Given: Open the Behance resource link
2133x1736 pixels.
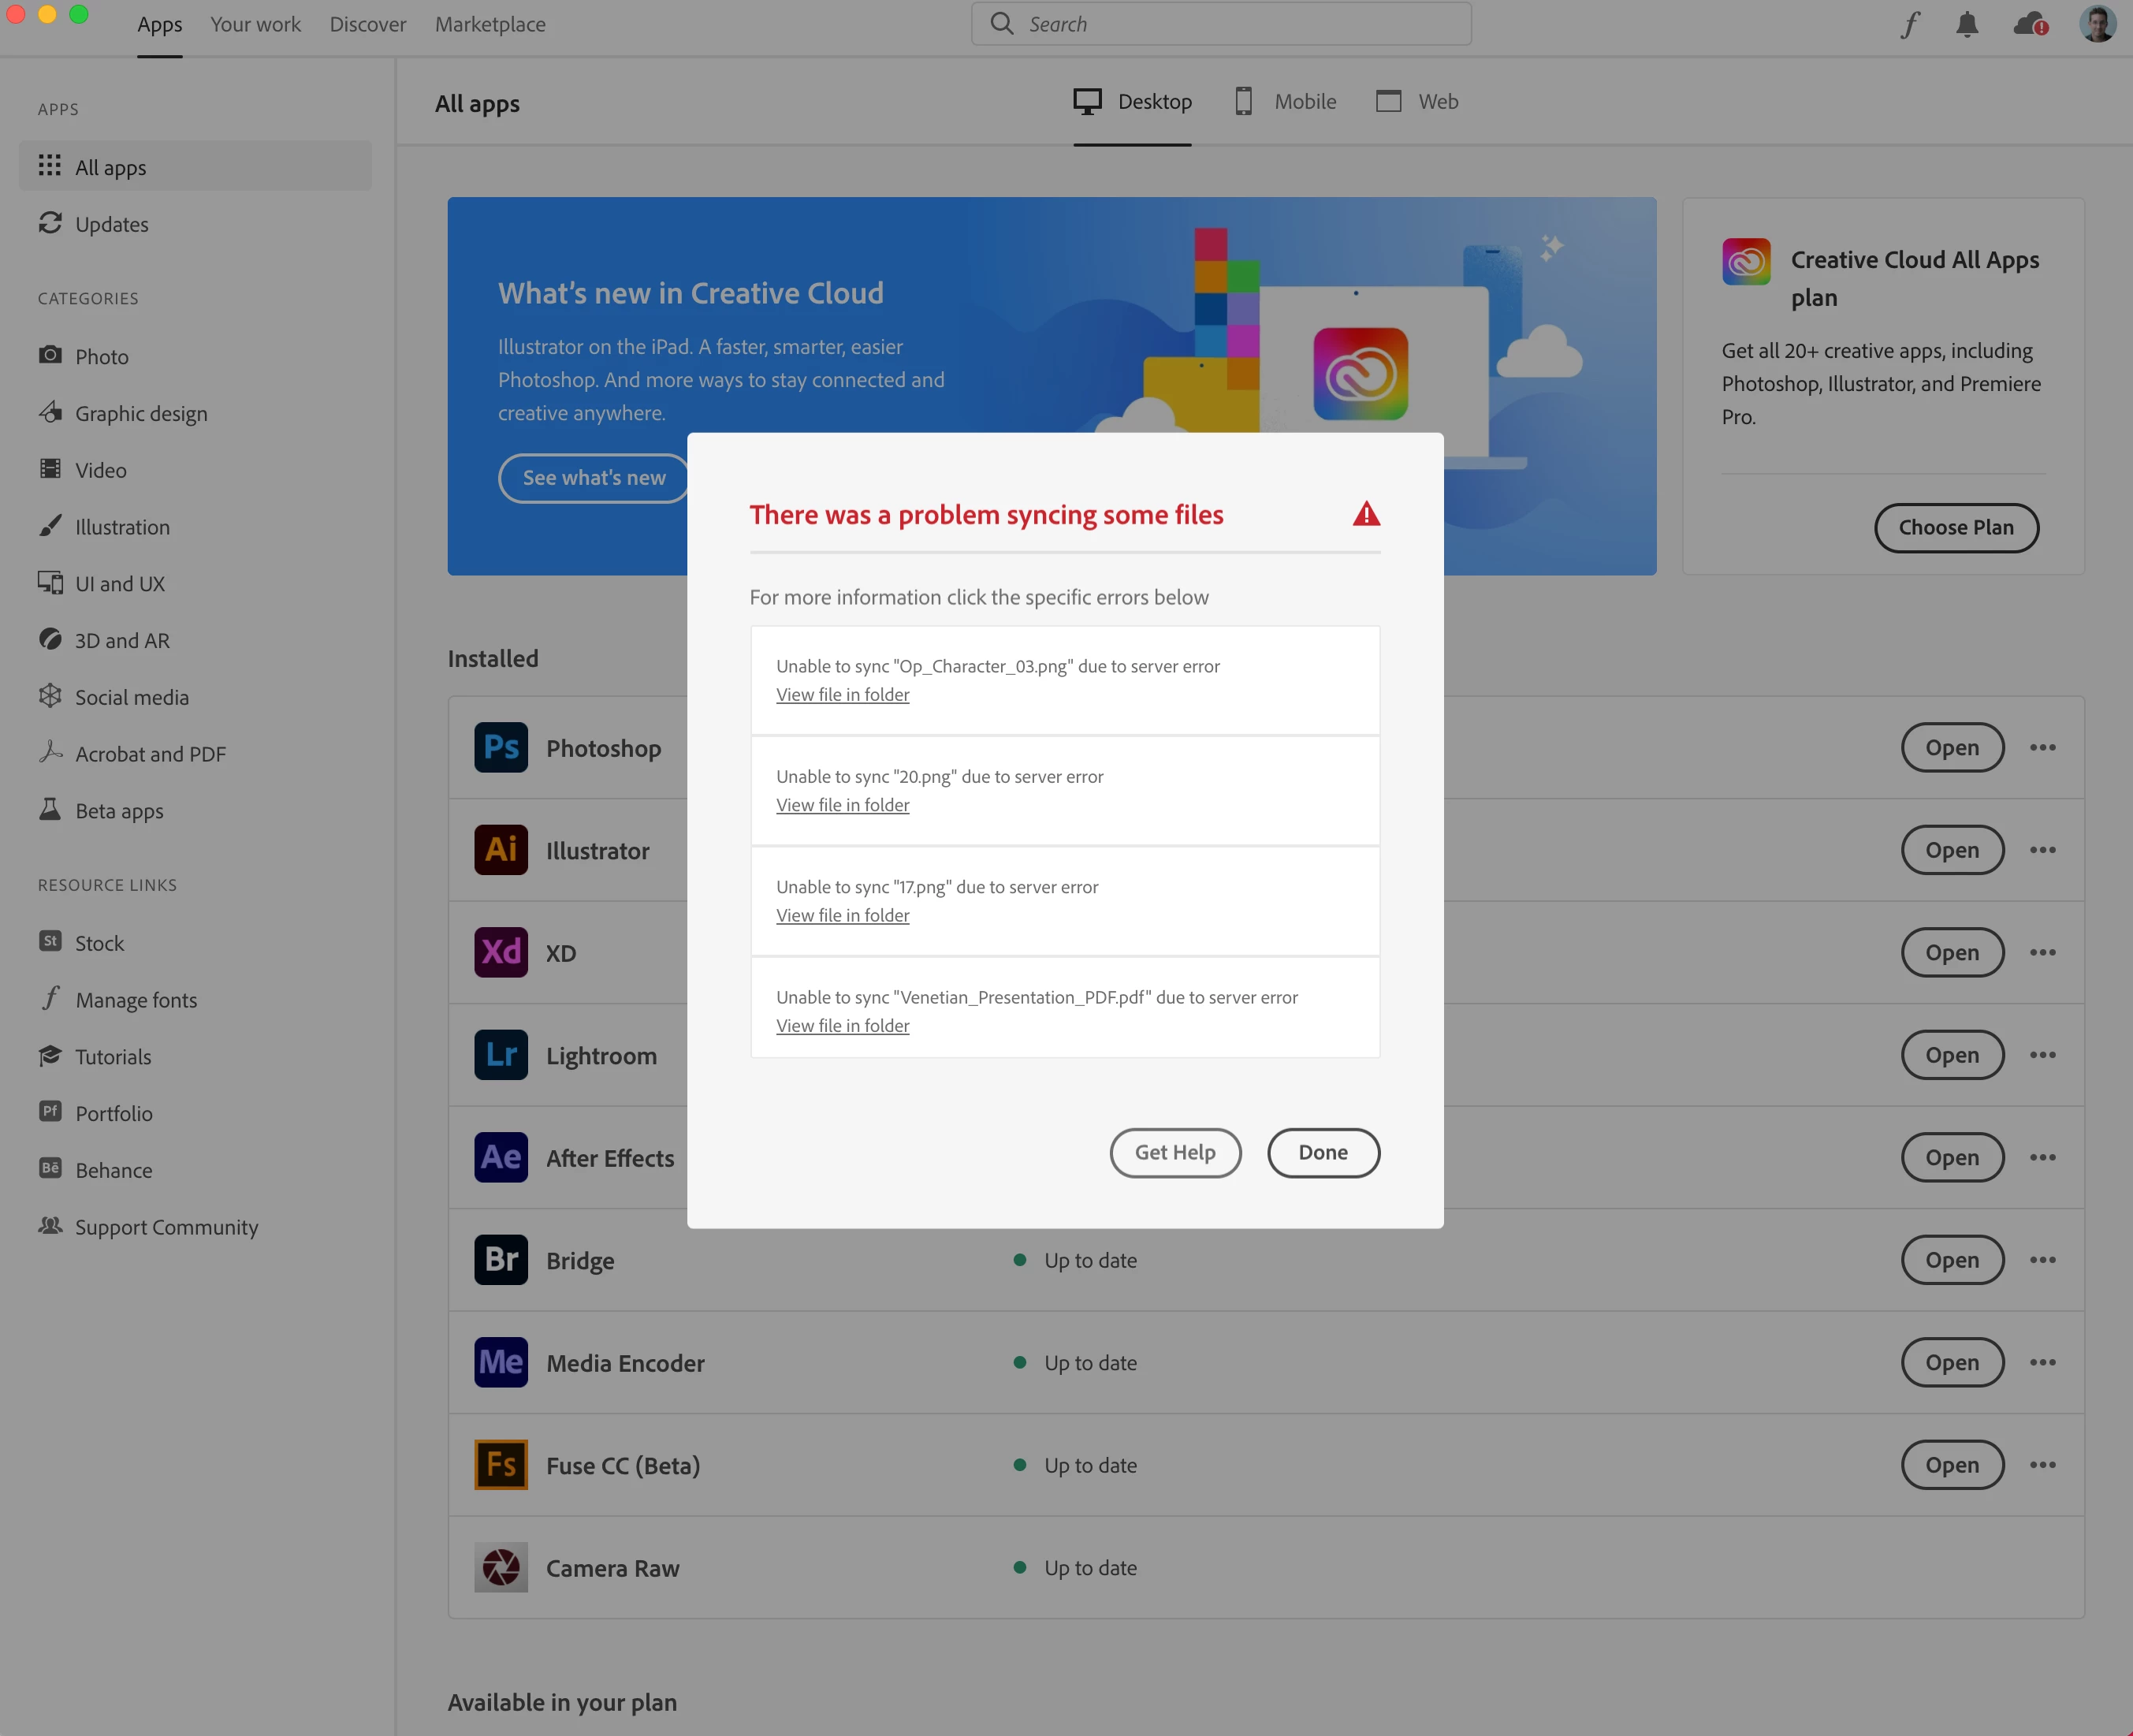Looking at the screenshot, I should click(113, 1170).
